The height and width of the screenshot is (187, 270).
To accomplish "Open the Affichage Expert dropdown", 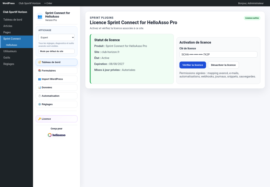I will click(x=56, y=37).
